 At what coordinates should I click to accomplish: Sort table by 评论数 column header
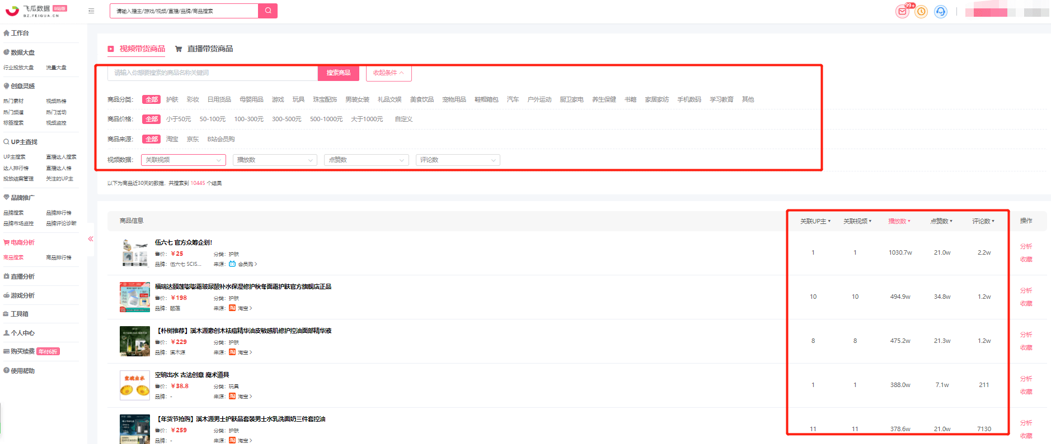983,221
